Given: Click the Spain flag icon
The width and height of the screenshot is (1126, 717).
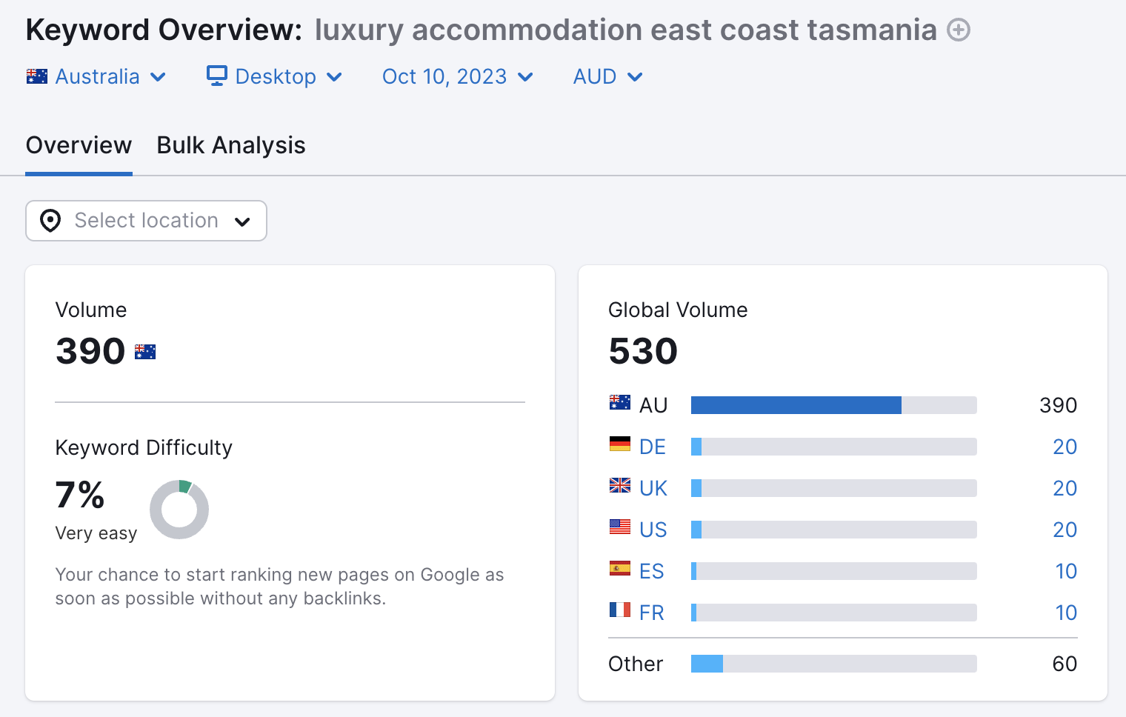Looking at the screenshot, I should coord(619,569).
